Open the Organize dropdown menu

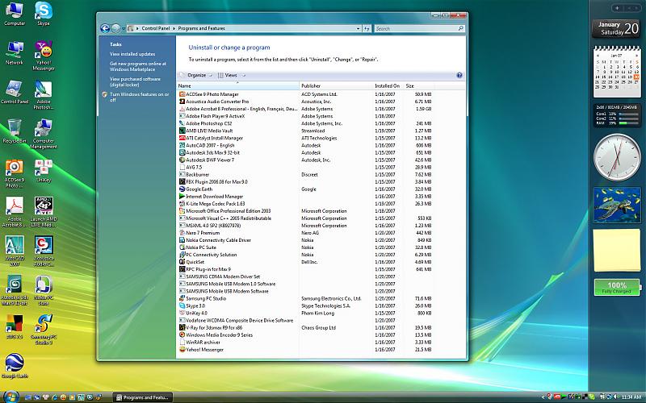tap(196, 75)
